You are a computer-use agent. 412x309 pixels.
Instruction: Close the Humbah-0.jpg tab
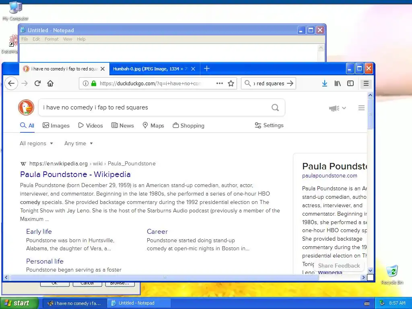[193, 69]
